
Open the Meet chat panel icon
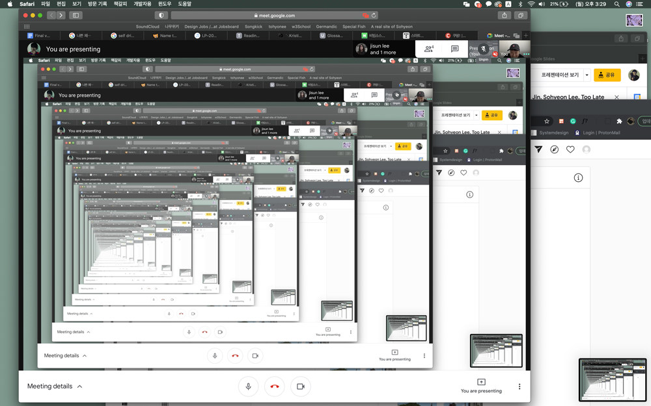point(455,49)
